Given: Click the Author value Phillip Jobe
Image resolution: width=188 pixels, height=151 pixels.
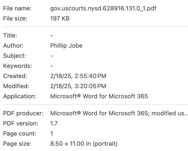Looking at the screenshot, I should pyautogui.click(x=66, y=46).
